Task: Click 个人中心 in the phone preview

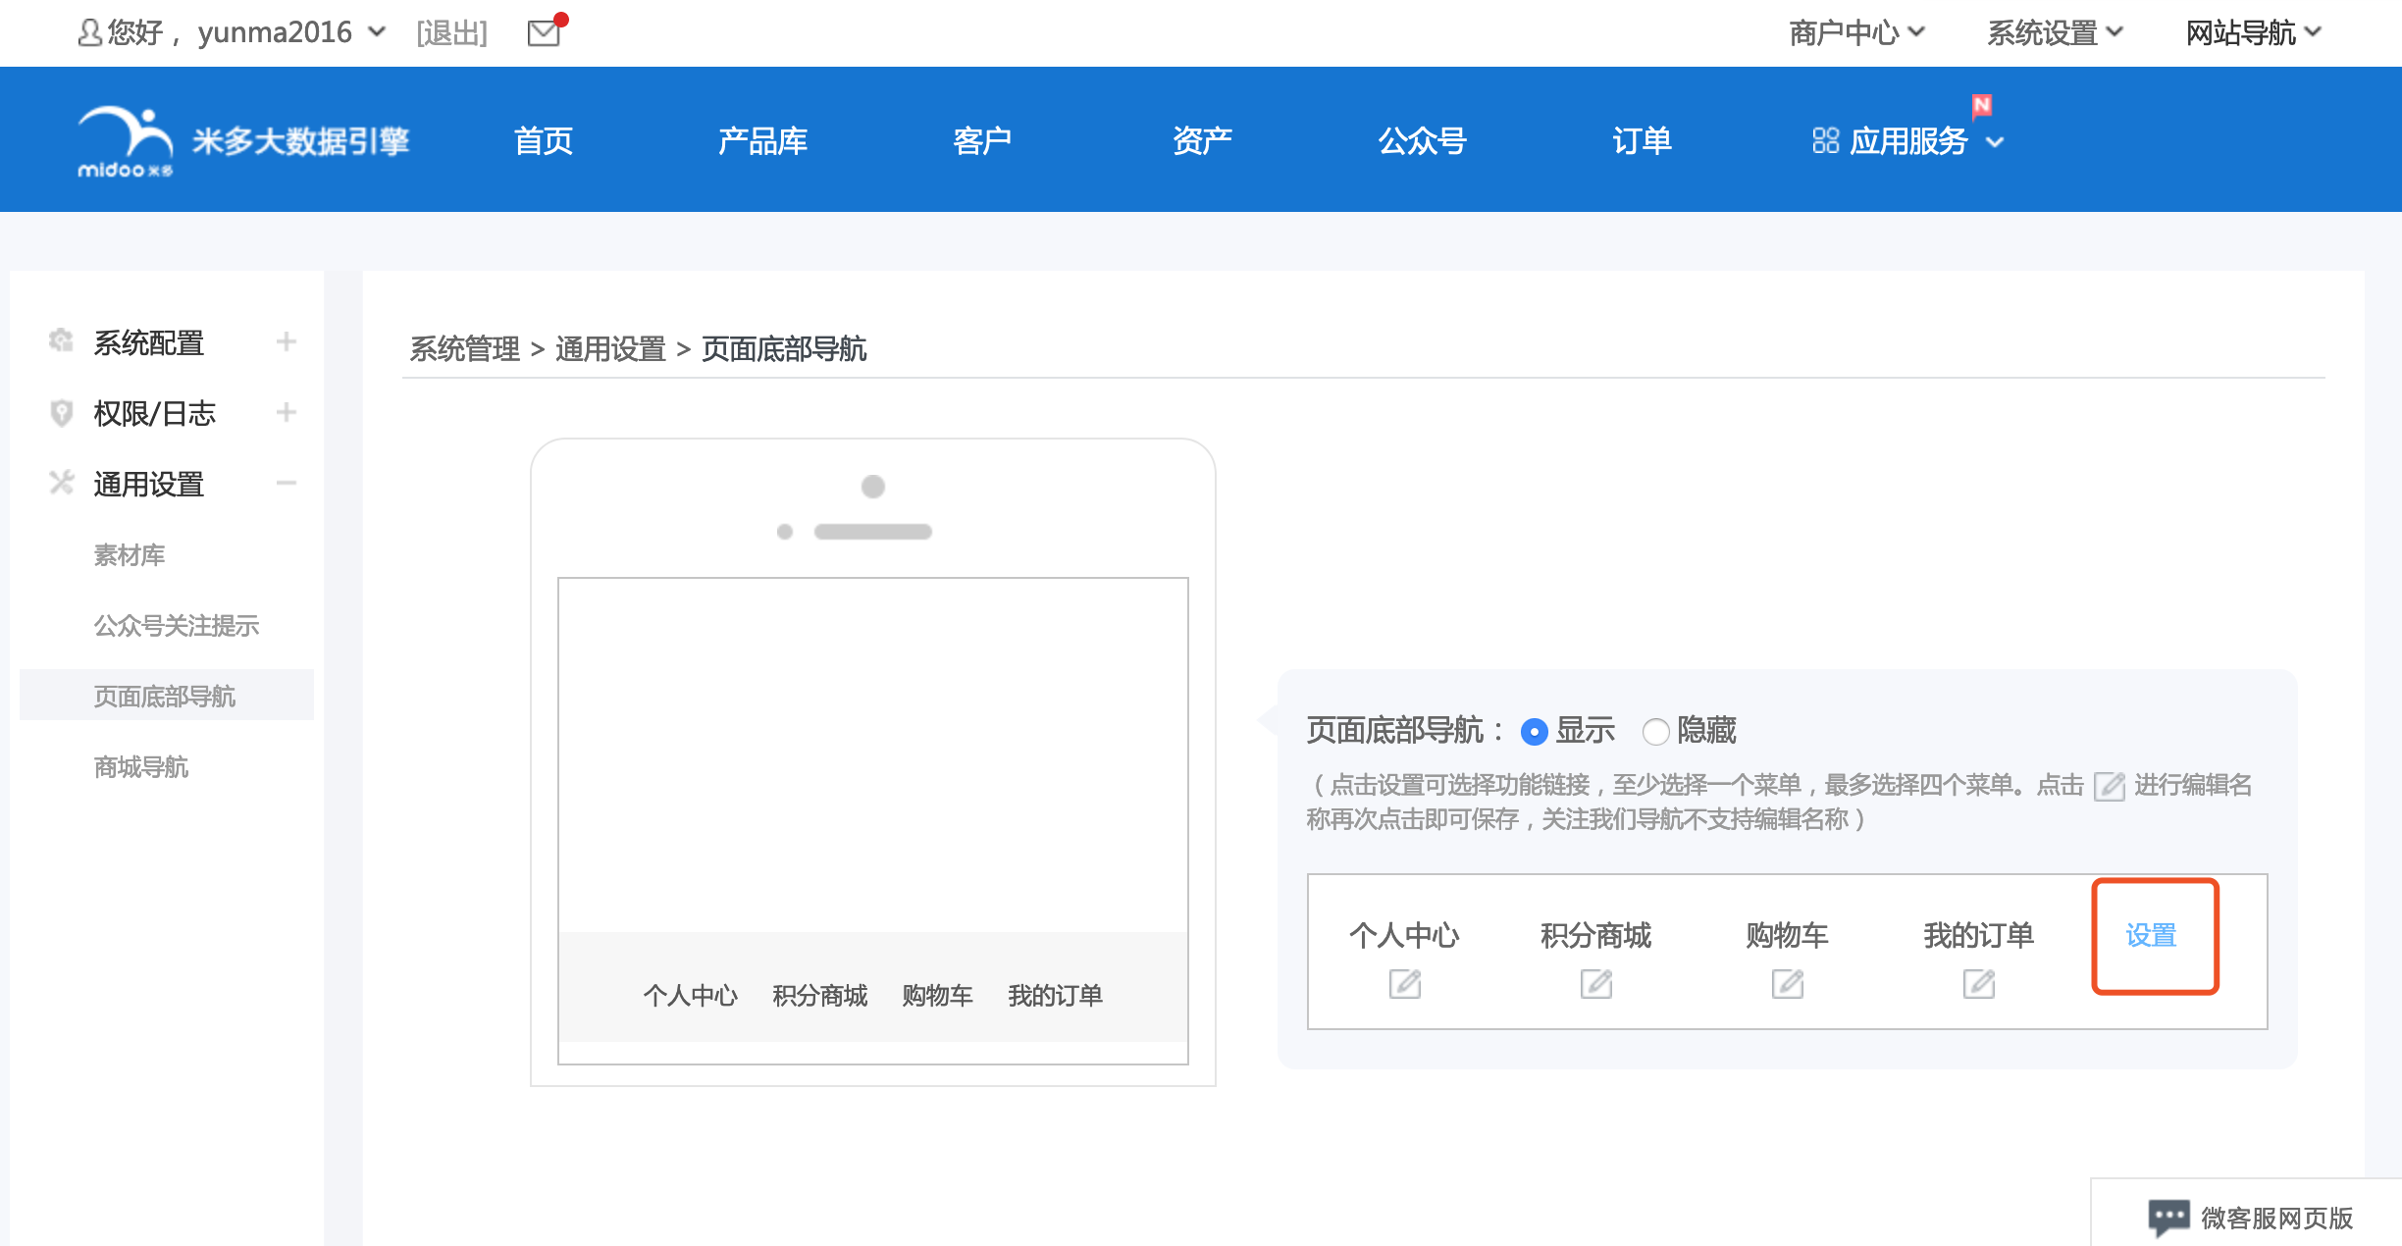Action: click(x=691, y=996)
